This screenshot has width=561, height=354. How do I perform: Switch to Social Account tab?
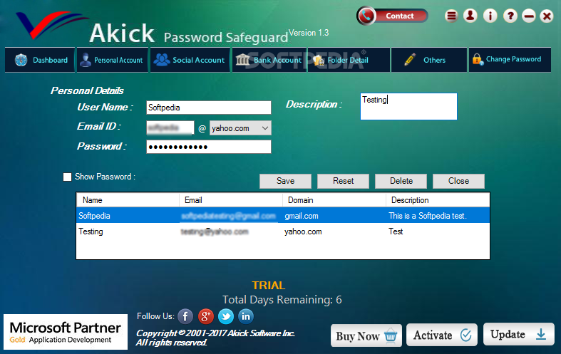190,60
